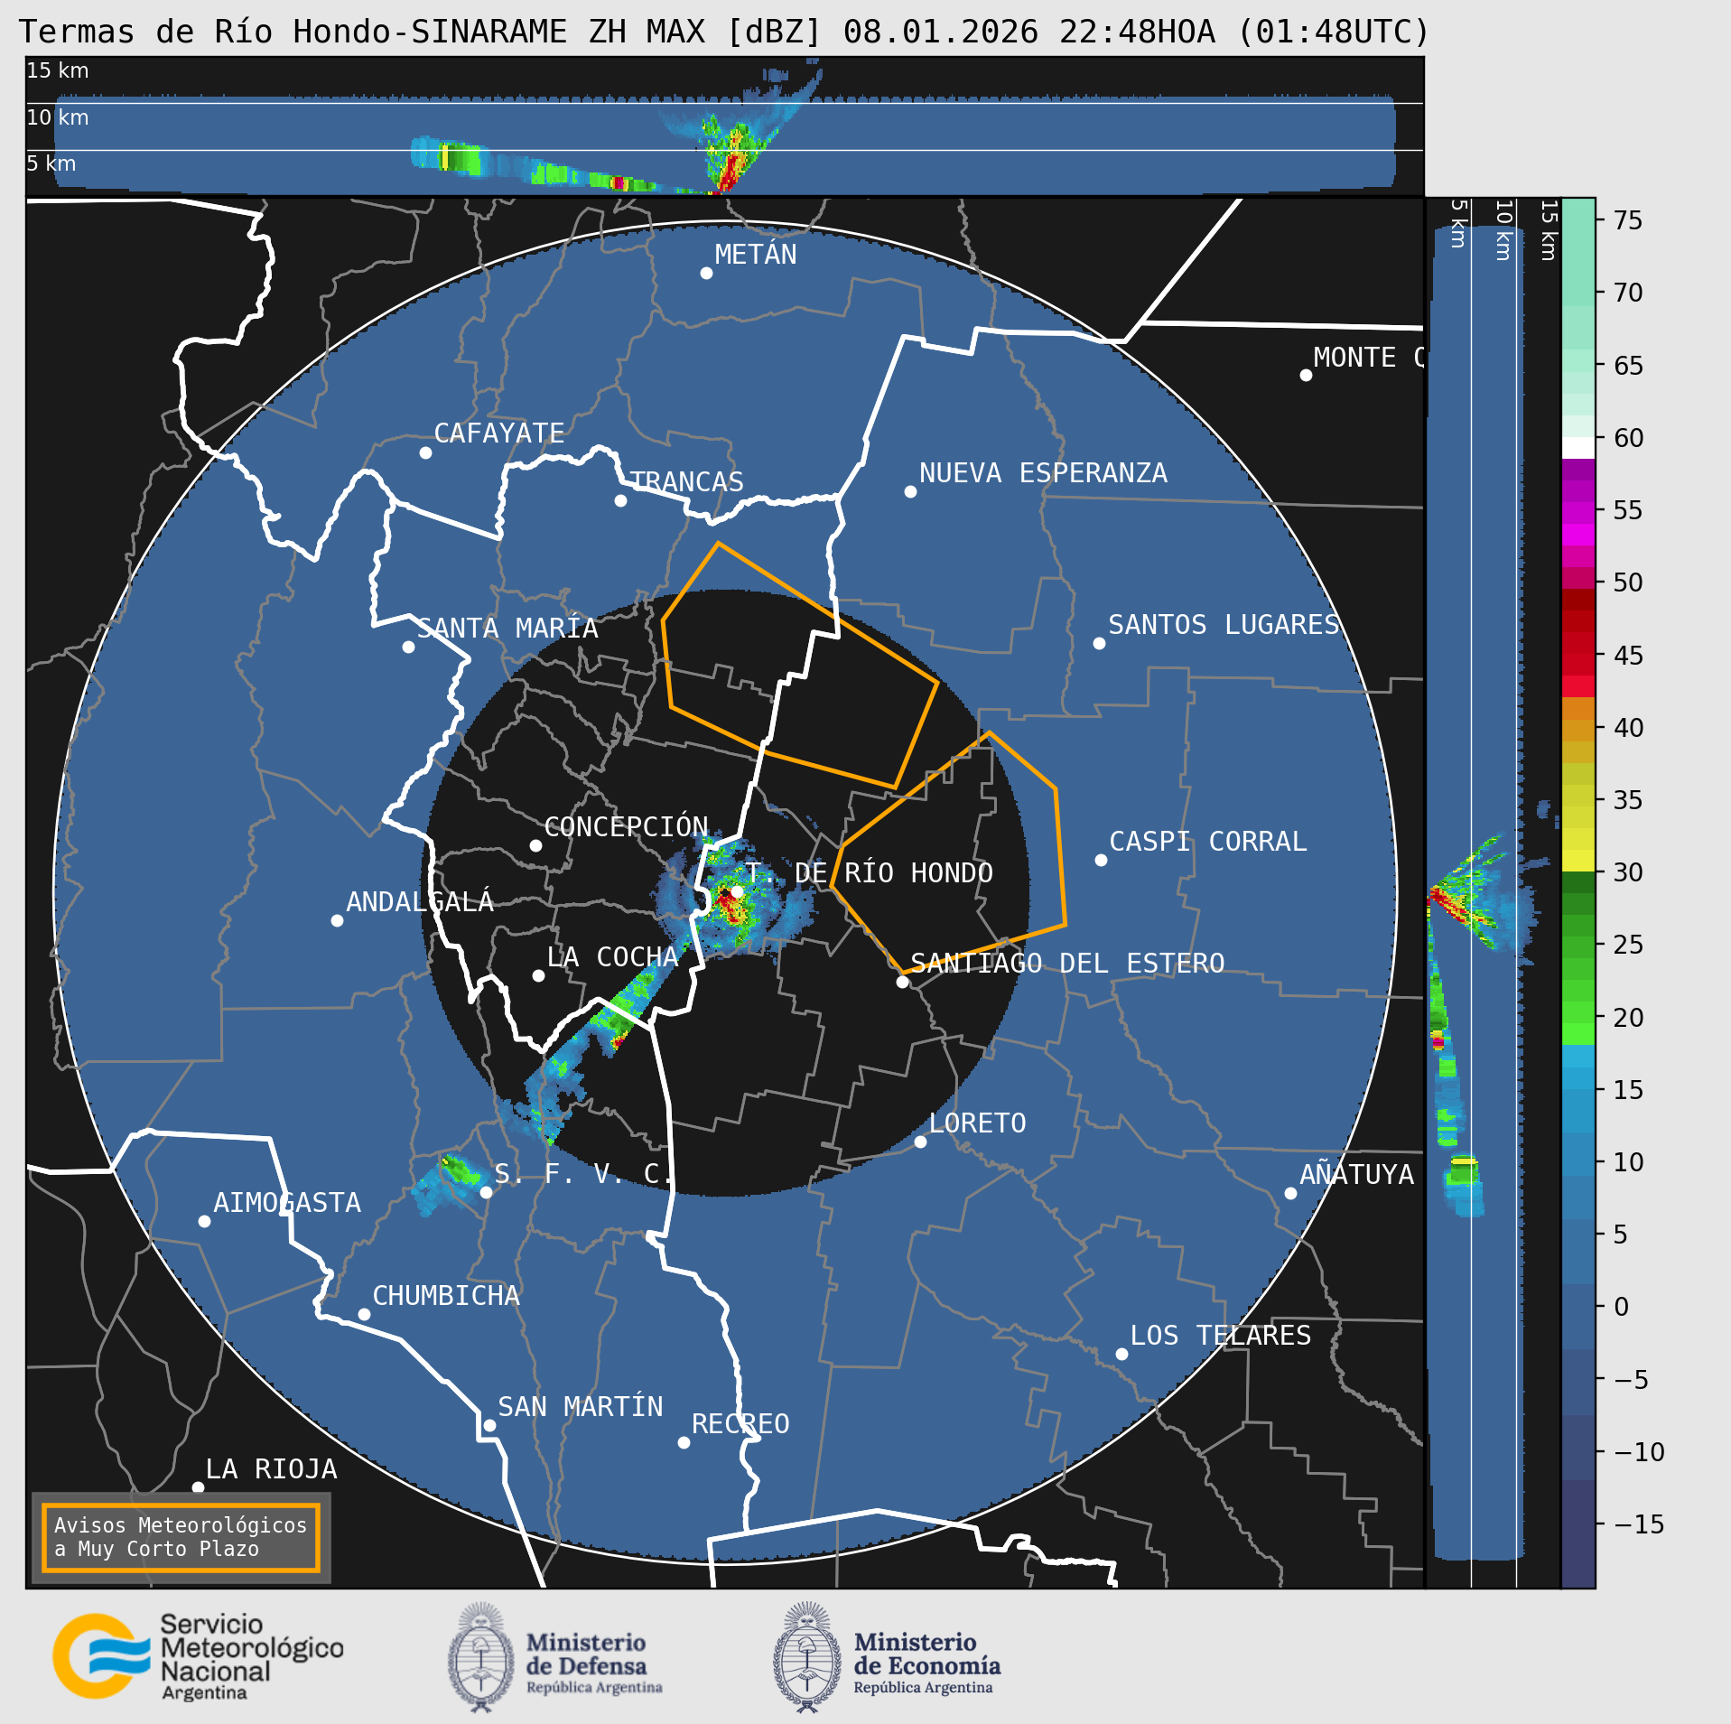Click the Avisos Meteorológicos a Muy Corto Plazo legend box

click(x=181, y=1537)
